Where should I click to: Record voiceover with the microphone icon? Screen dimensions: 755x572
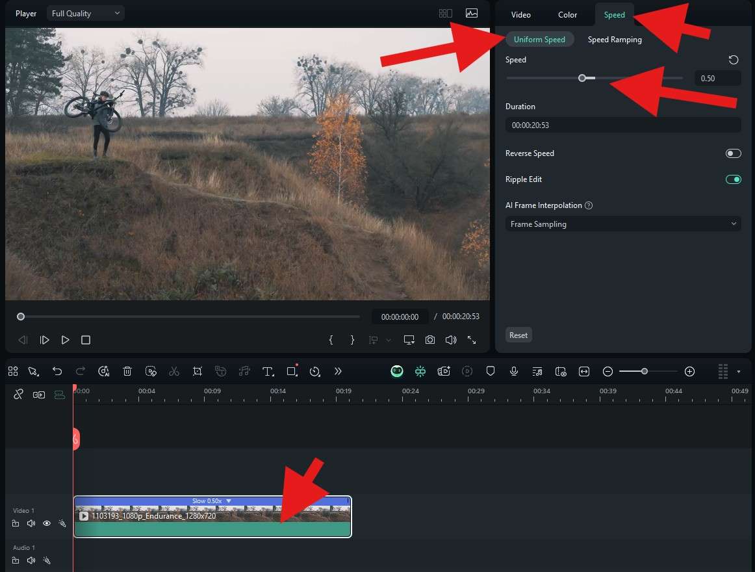[x=514, y=371]
